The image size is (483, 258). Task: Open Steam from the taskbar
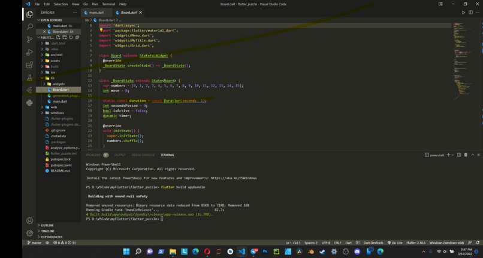coord(322,251)
